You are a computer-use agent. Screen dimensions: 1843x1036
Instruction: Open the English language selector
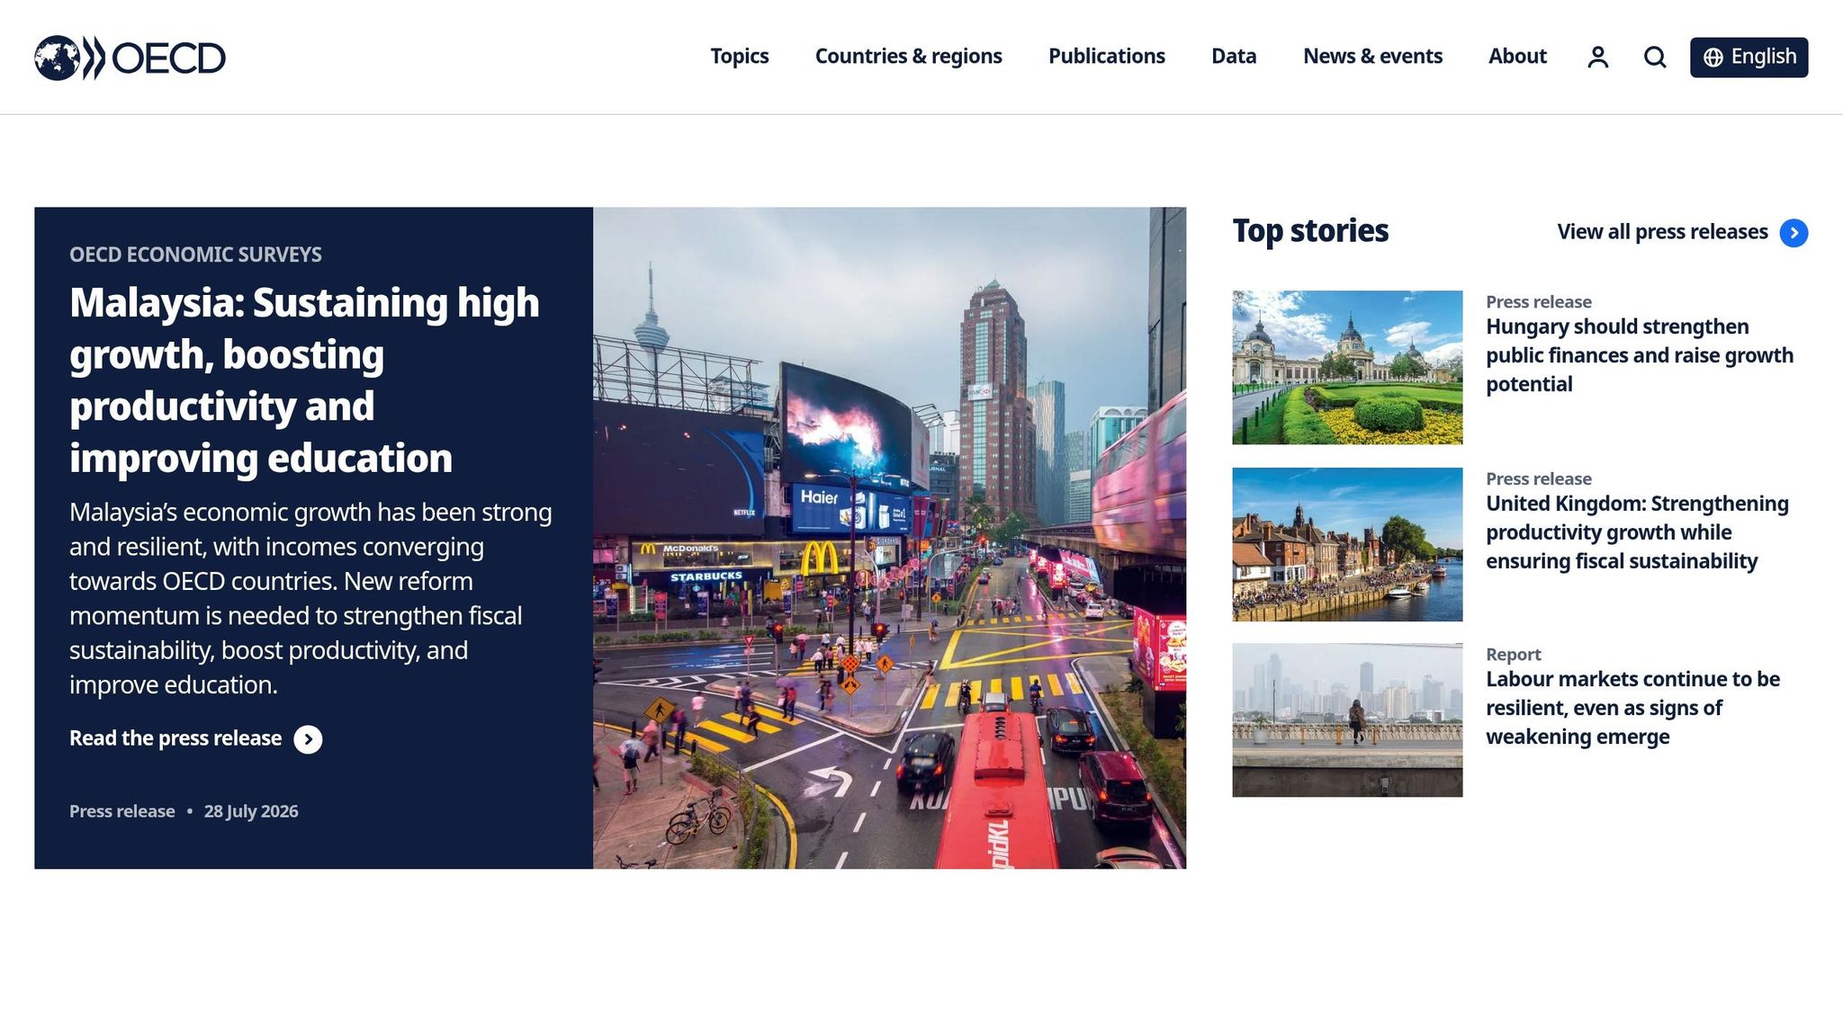(x=1749, y=58)
